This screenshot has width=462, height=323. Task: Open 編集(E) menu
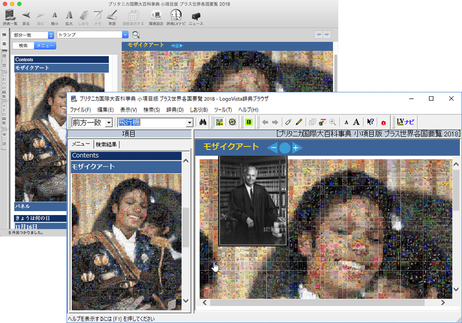tap(106, 110)
